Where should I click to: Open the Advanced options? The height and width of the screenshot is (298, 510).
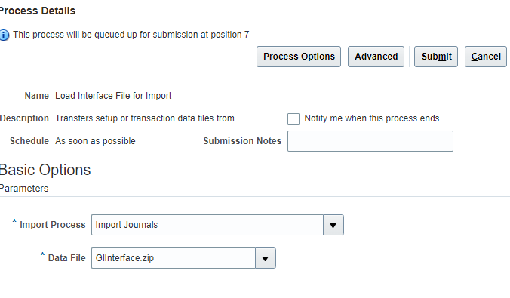coord(376,57)
